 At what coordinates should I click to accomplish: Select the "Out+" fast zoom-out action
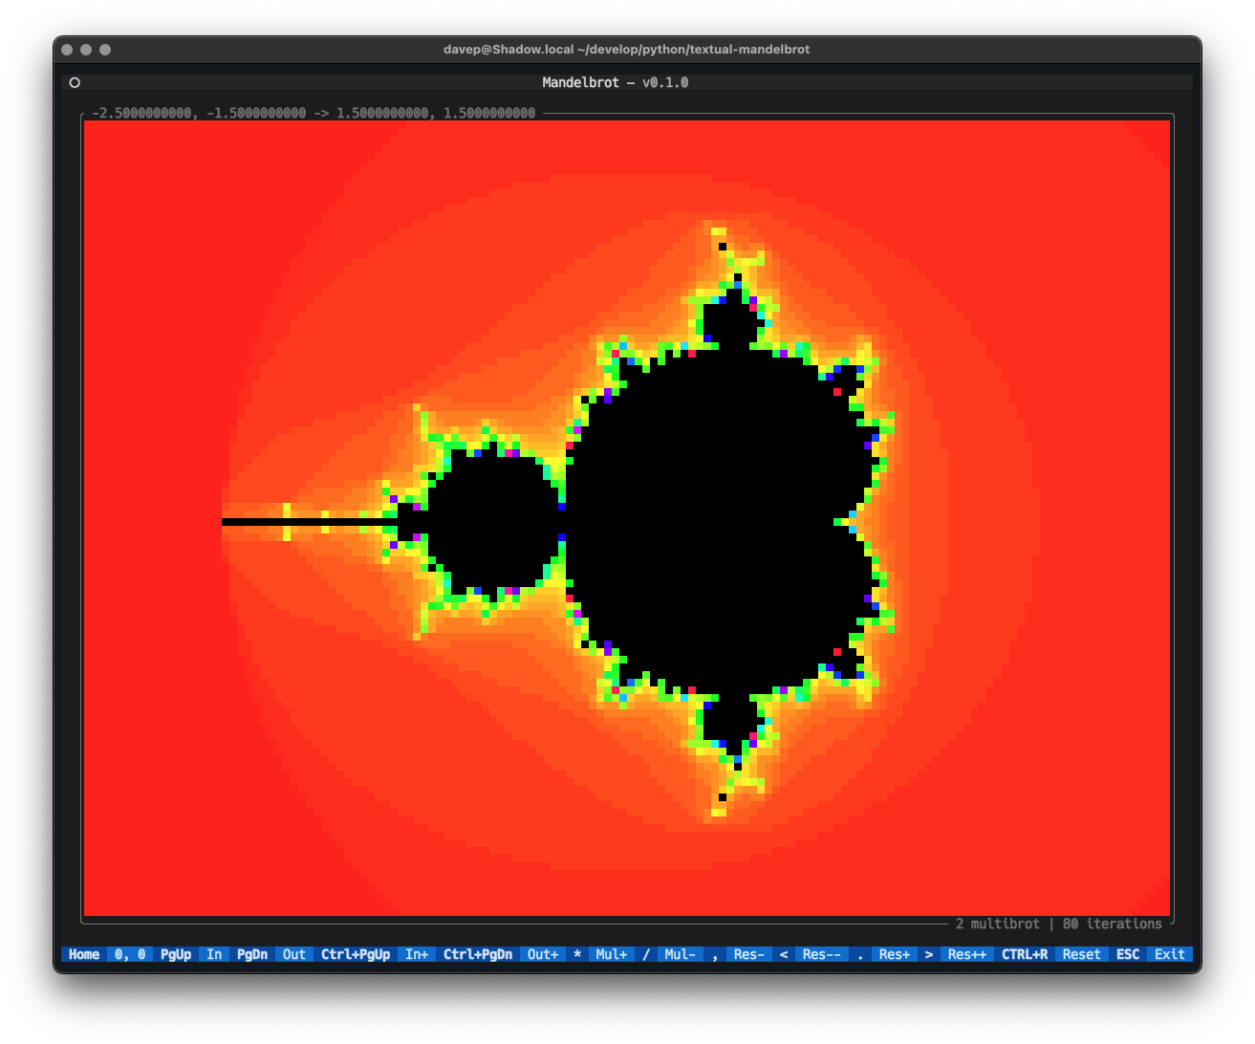[x=542, y=954]
